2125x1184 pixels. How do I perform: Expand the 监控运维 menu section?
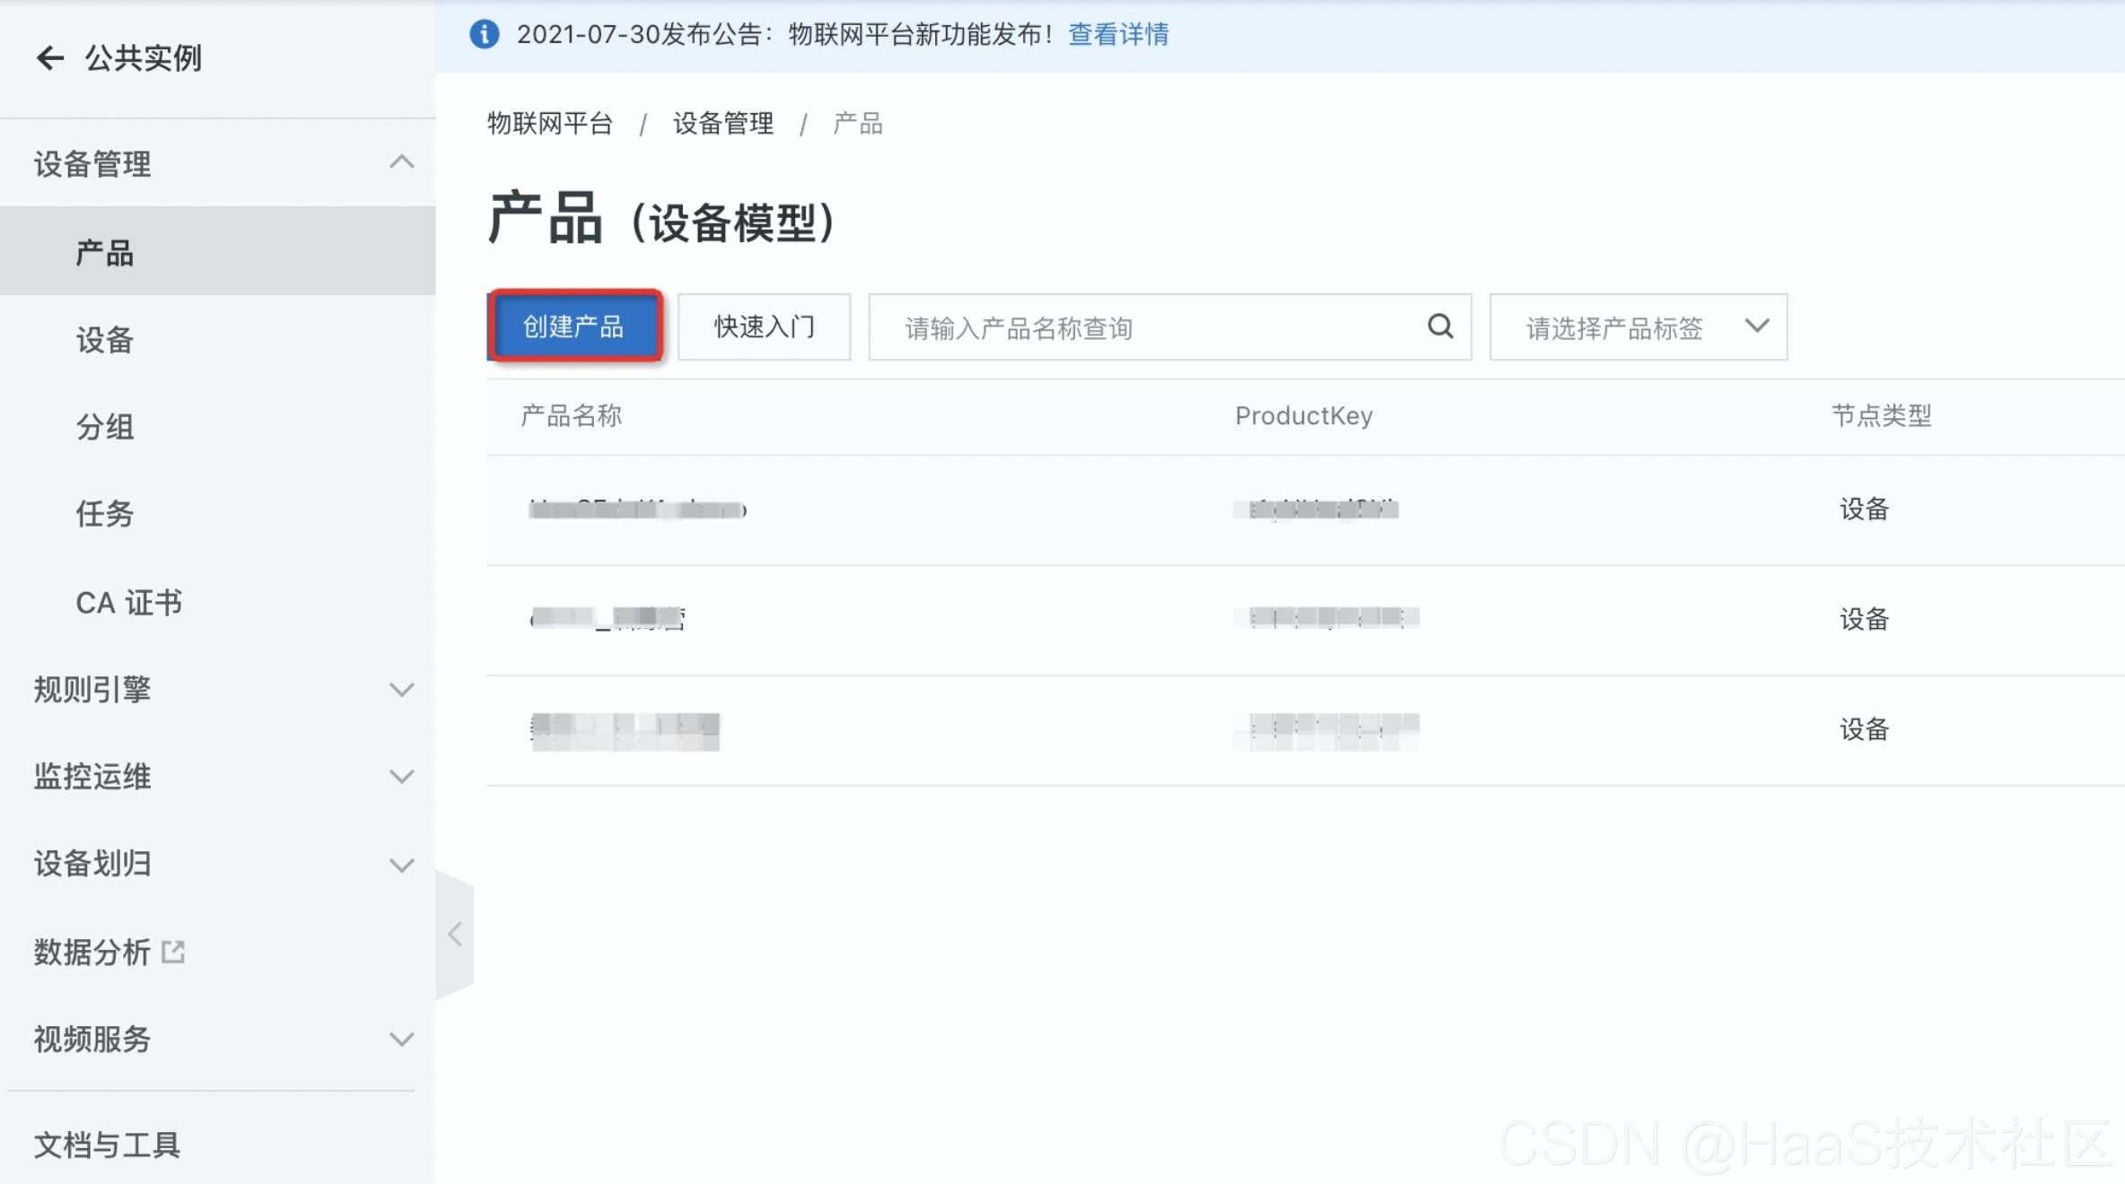[x=401, y=777]
